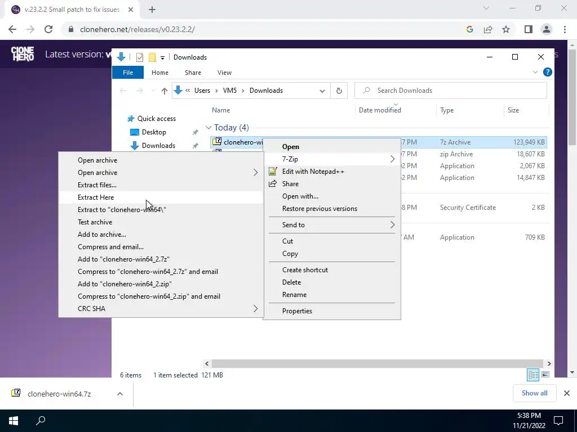This screenshot has height=432, width=577.
Task: Go up one folder level in Explorer
Action: click(164, 91)
